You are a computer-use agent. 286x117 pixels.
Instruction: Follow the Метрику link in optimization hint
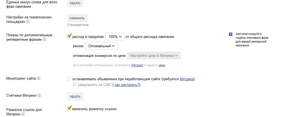click(x=137, y=65)
